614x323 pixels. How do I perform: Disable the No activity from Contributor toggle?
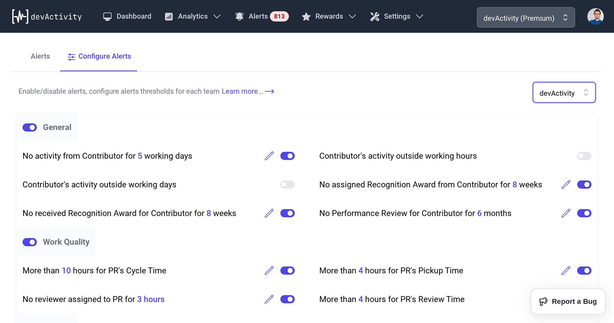point(287,156)
